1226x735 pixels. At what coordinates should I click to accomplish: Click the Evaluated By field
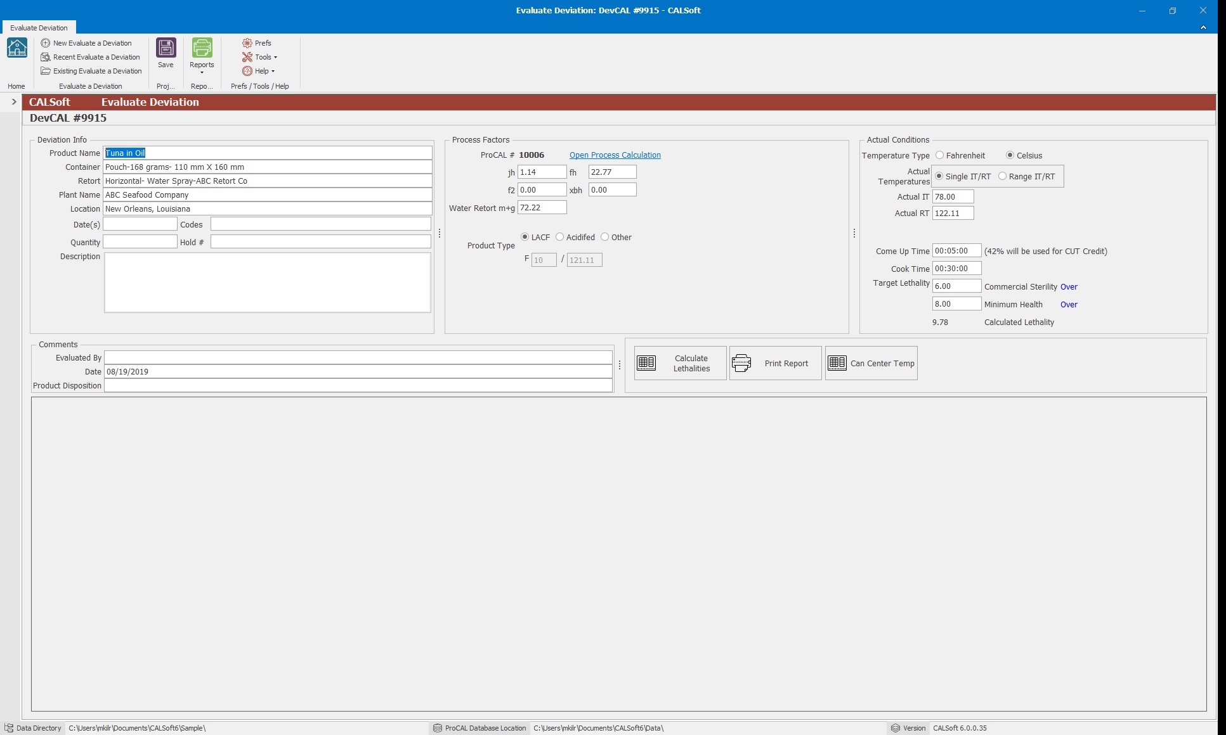coord(358,357)
